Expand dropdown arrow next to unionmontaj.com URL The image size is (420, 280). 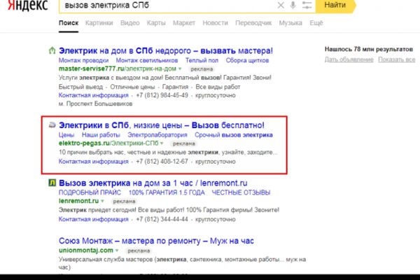pos(117,251)
